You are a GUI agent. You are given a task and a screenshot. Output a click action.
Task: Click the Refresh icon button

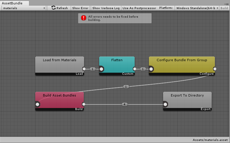point(59,8)
